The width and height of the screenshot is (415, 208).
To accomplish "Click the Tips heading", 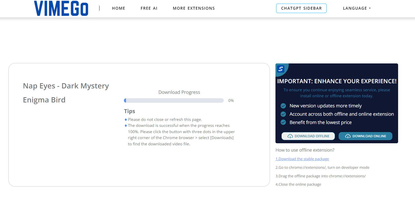I will point(130,111).
